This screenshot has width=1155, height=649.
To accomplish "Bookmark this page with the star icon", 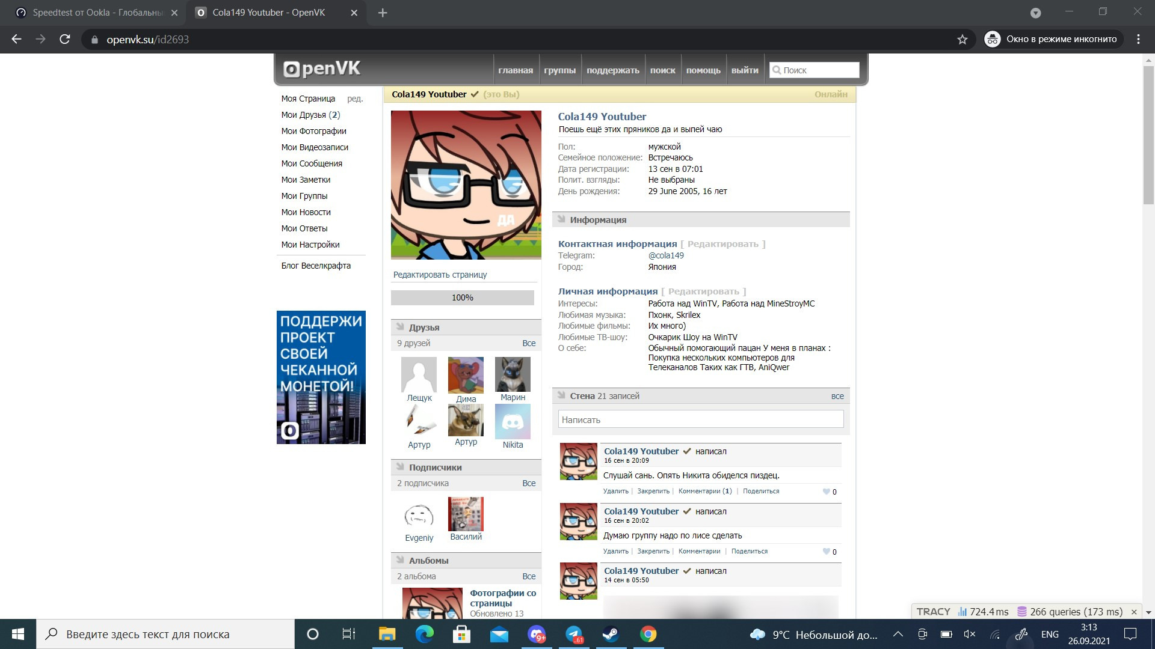I will coord(962,40).
